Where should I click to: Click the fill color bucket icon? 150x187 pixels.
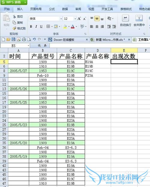[65, 26]
